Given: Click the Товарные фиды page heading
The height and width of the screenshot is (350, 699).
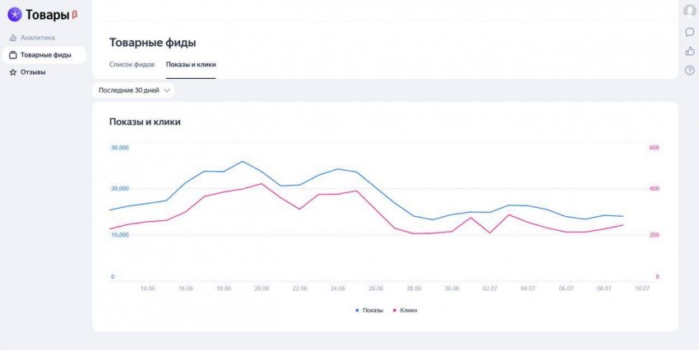Looking at the screenshot, I should [x=152, y=43].
